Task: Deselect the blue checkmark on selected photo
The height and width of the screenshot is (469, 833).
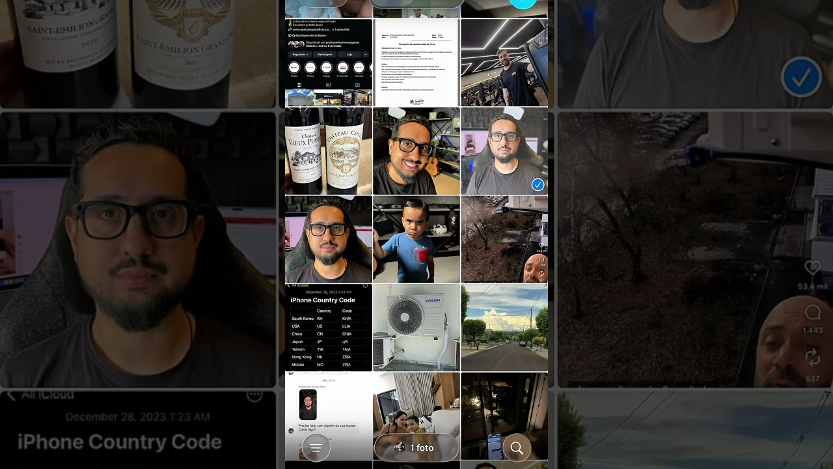Action: [x=538, y=185]
